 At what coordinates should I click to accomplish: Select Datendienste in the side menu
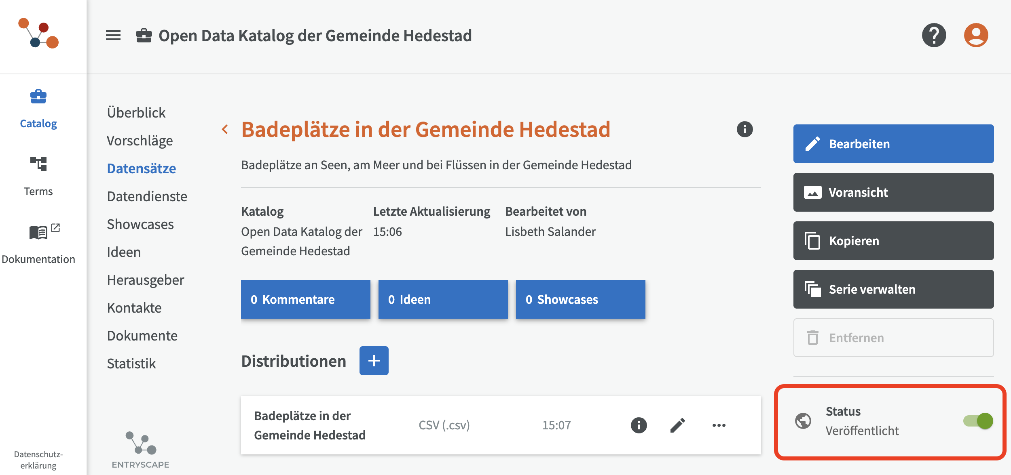147,196
